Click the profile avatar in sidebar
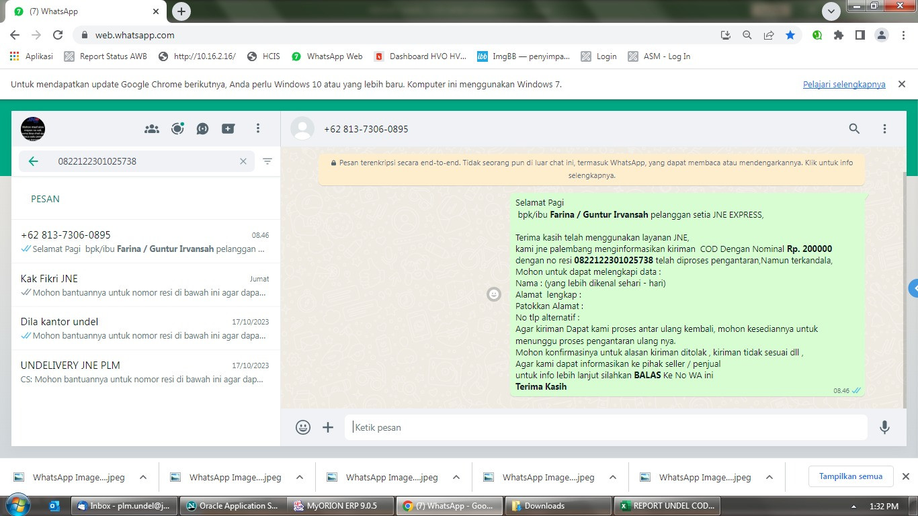The image size is (918, 516). coord(33,128)
